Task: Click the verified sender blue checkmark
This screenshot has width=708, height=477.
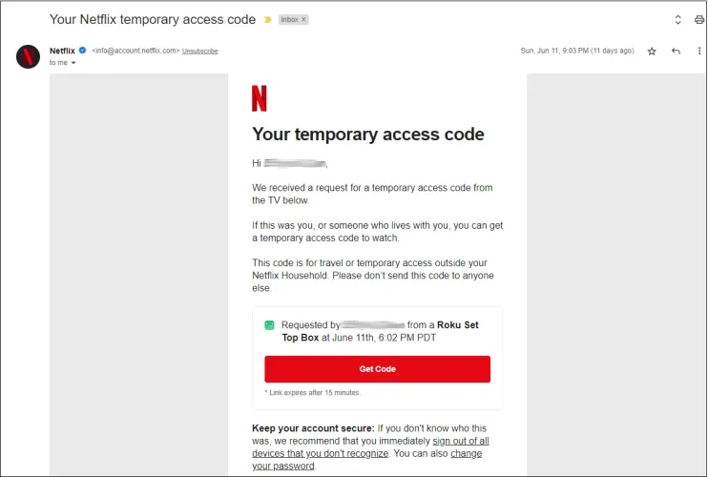Action: pos(82,51)
